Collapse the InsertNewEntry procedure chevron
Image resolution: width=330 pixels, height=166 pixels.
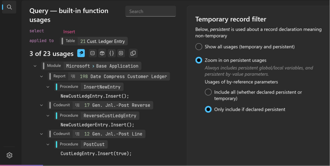[48, 87]
